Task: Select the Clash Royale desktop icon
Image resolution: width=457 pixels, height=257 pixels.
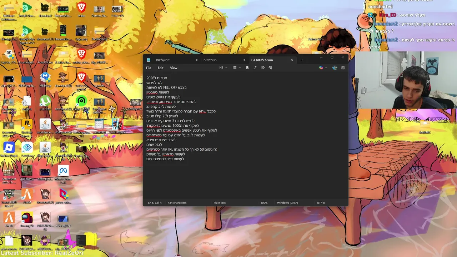Action: pos(117,126)
